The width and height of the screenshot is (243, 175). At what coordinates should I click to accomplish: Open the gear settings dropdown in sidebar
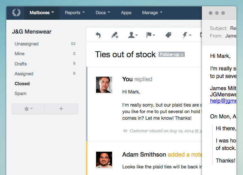(28, 109)
